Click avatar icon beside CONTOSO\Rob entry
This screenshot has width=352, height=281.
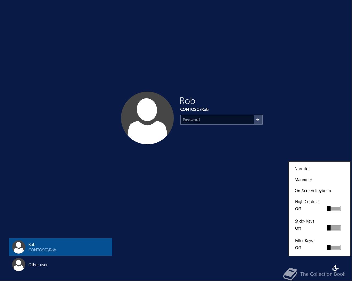pos(19,247)
